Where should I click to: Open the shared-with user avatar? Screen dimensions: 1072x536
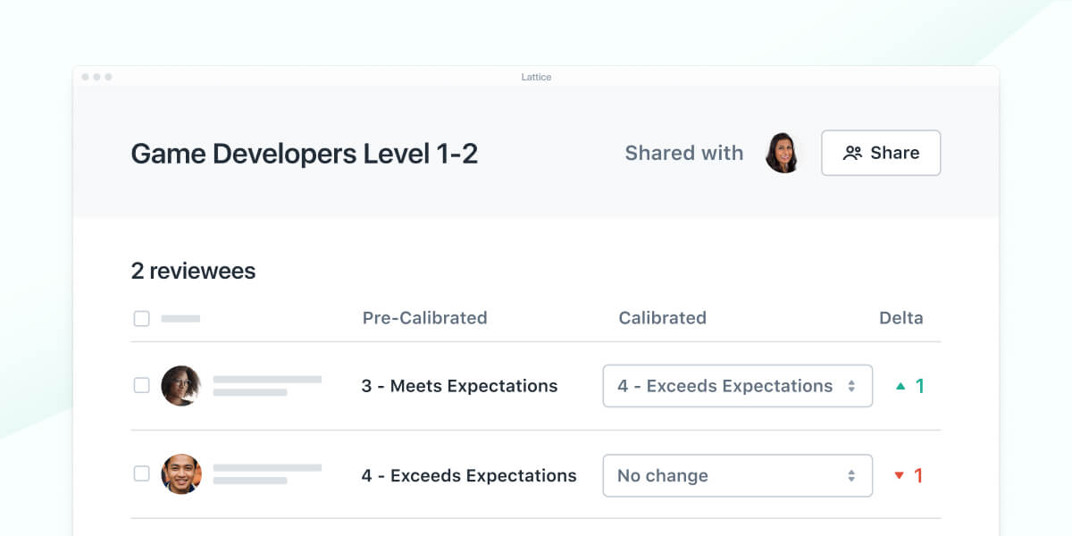(x=783, y=153)
